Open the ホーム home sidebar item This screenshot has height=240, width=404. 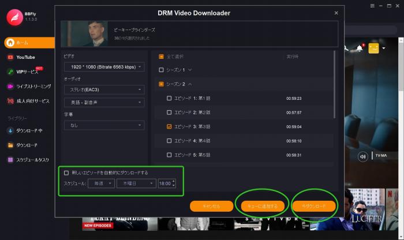[x=29, y=43]
